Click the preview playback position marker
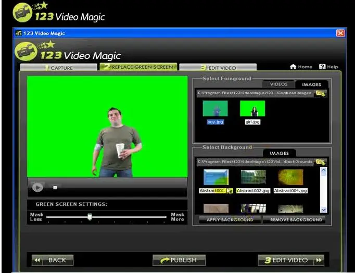This screenshot has height=273, width=355. (55, 188)
